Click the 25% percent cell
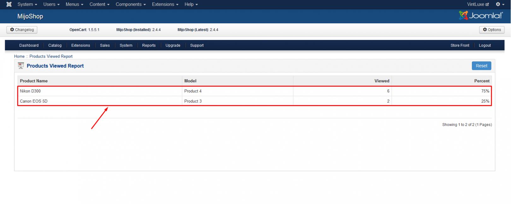The width and height of the screenshot is (511, 204). pyautogui.click(x=441, y=101)
